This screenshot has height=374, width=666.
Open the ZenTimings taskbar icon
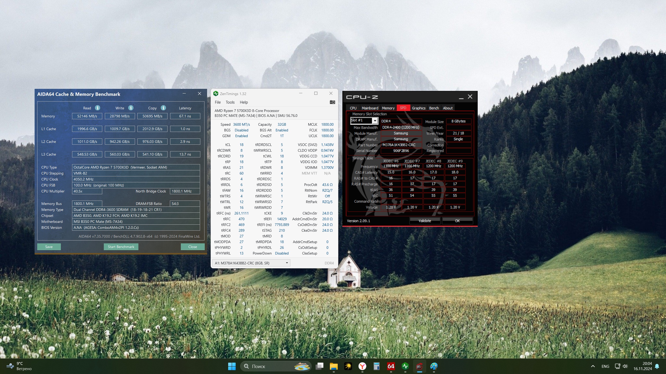pos(405,366)
